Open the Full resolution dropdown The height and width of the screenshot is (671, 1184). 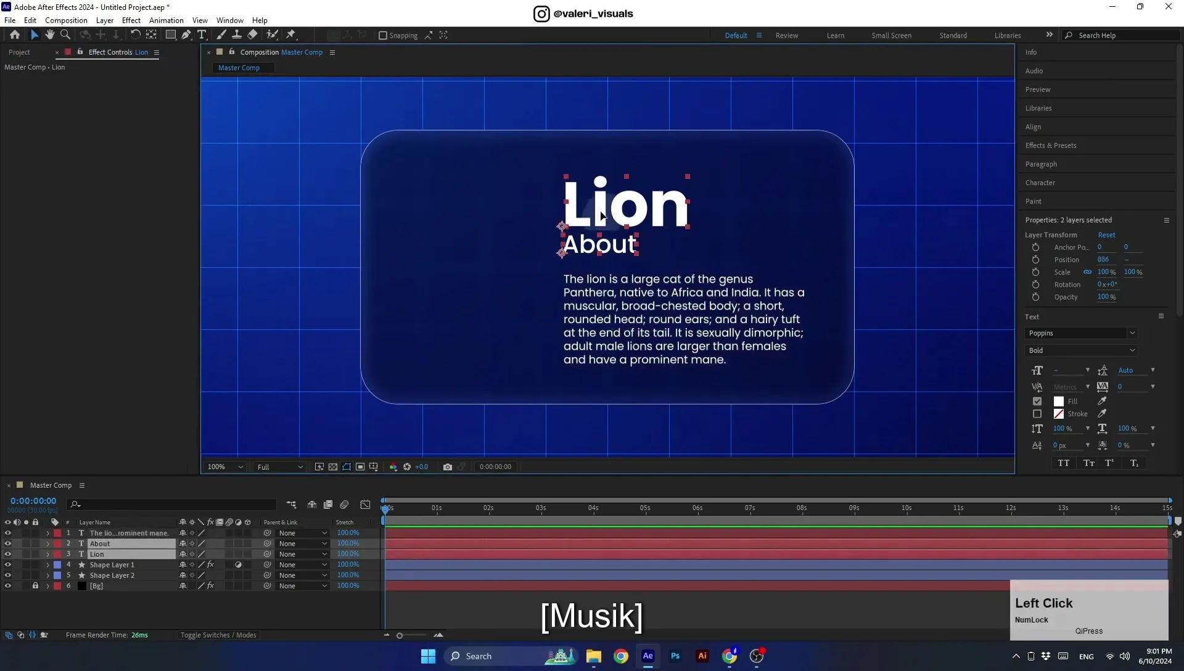(x=280, y=467)
